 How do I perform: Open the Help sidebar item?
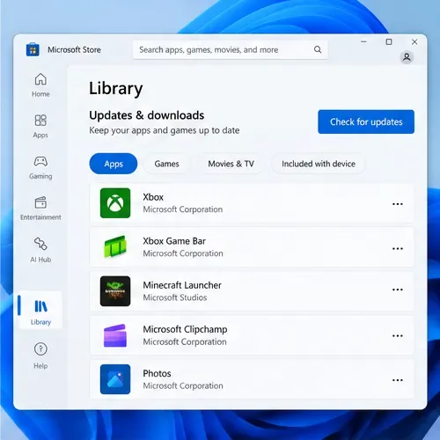tap(40, 356)
